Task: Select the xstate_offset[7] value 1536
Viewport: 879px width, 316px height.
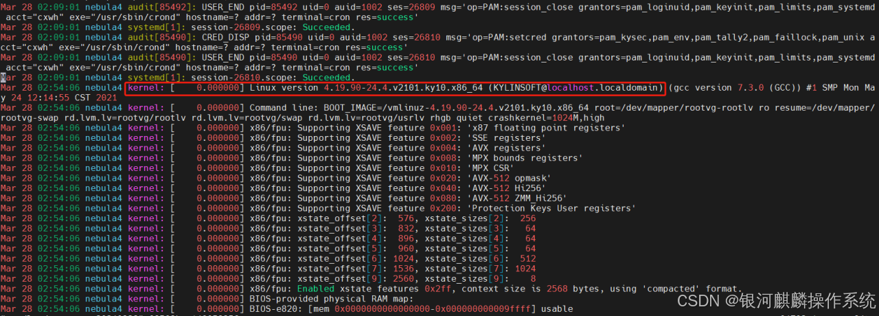Action: click(x=404, y=269)
